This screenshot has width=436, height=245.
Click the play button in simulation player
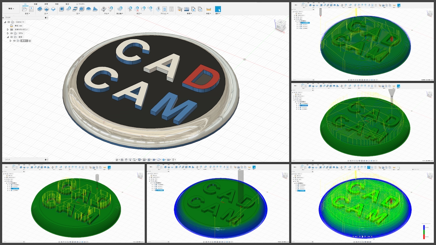pos(362,236)
